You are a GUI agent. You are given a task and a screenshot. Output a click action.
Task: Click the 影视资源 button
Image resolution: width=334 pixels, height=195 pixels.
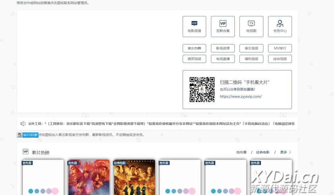coord(223,48)
